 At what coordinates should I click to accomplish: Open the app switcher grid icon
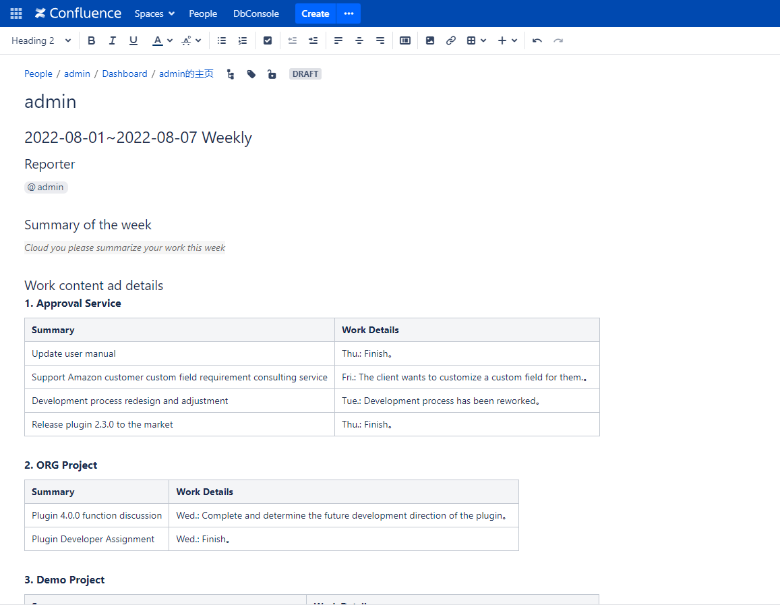[16, 13]
